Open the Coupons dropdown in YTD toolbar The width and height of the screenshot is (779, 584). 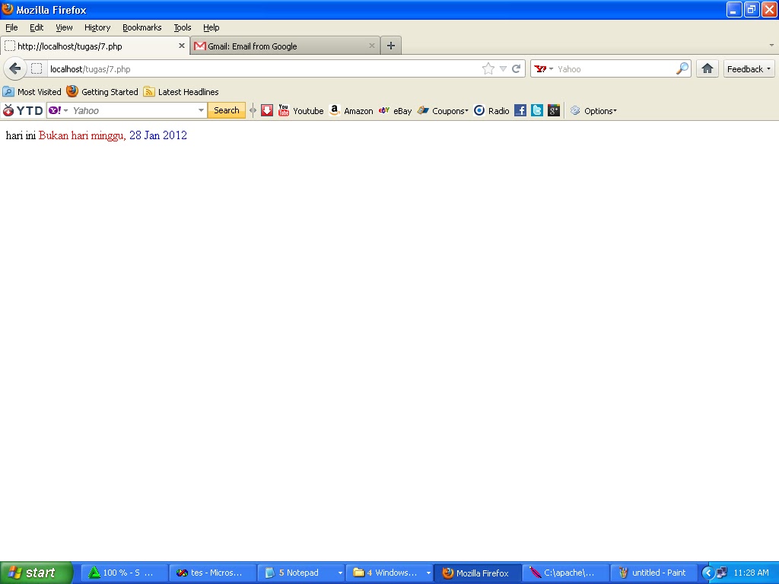click(x=443, y=111)
